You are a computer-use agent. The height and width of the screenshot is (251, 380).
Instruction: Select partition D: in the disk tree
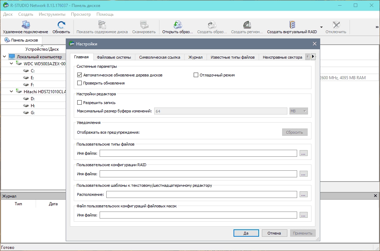33,98
